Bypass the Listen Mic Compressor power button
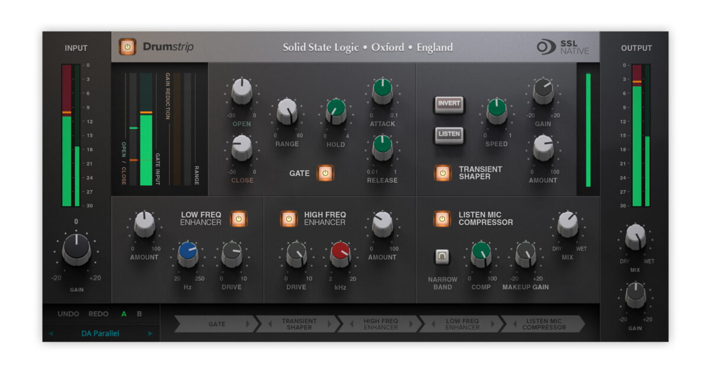Image resolution: width=711 pixels, height=373 pixels. tap(442, 218)
